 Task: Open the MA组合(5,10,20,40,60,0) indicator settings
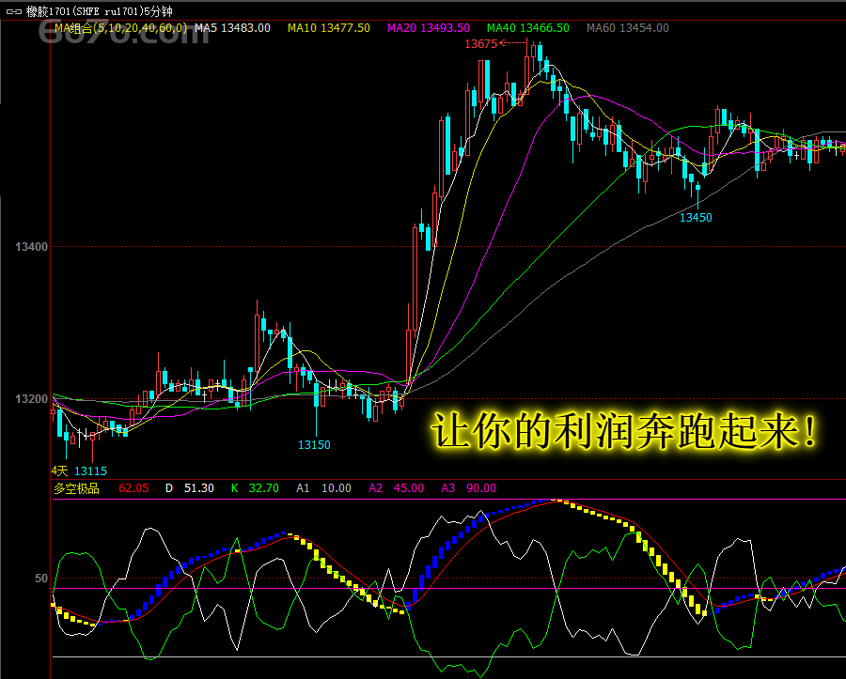(x=119, y=28)
